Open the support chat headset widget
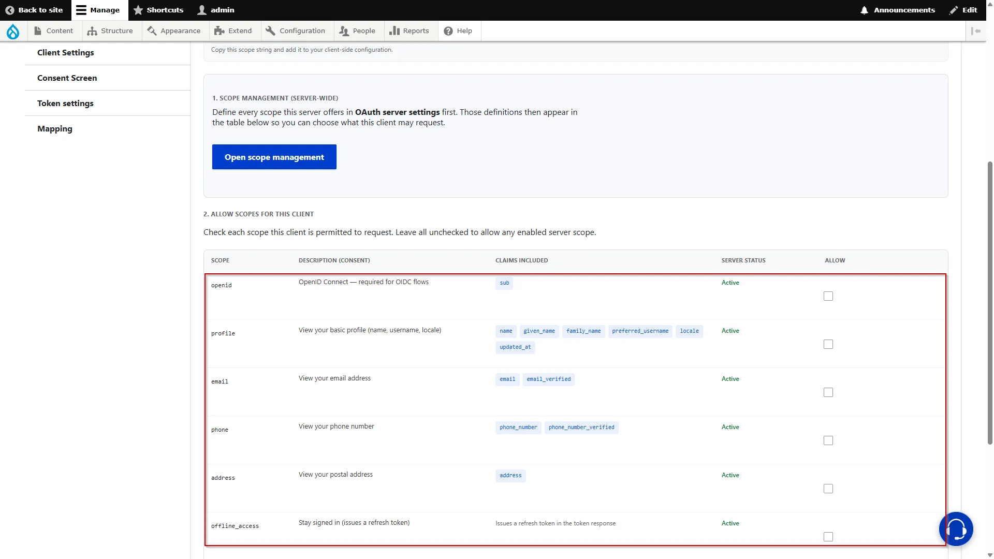 pos(956,529)
